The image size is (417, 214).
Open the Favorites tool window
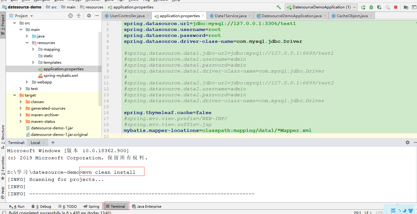coord(3,165)
